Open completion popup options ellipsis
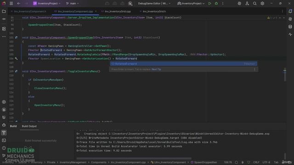 pos(254,69)
